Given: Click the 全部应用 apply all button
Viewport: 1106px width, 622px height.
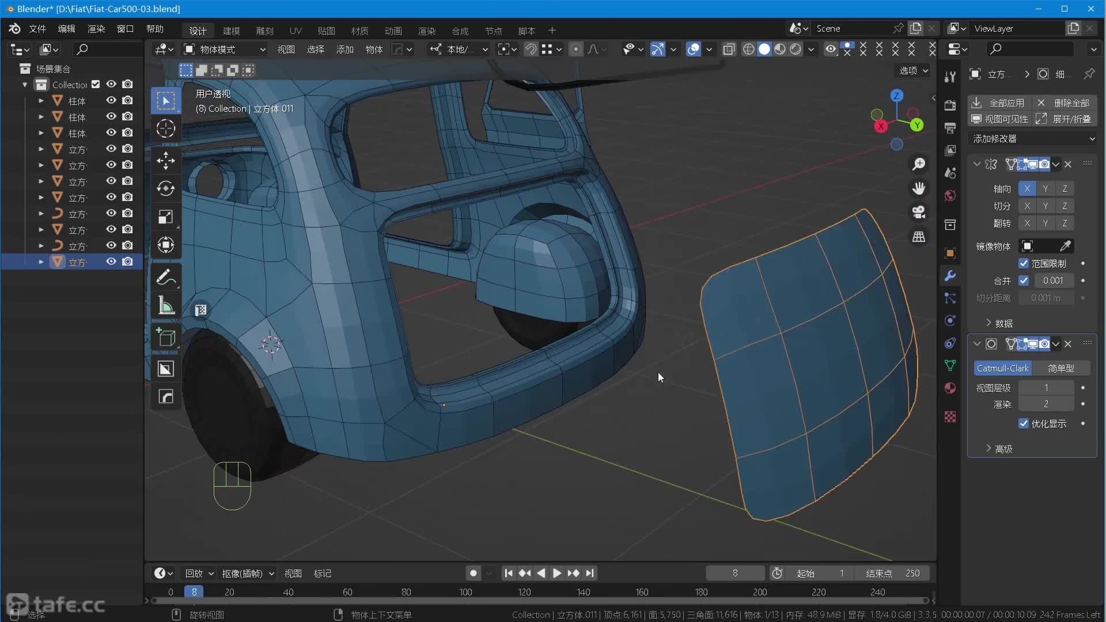Looking at the screenshot, I should (x=999, y=103).
